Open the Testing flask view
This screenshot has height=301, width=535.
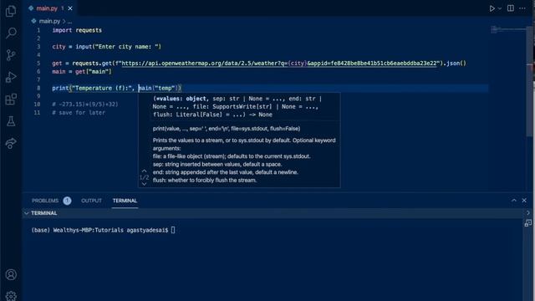pos(11,121)
